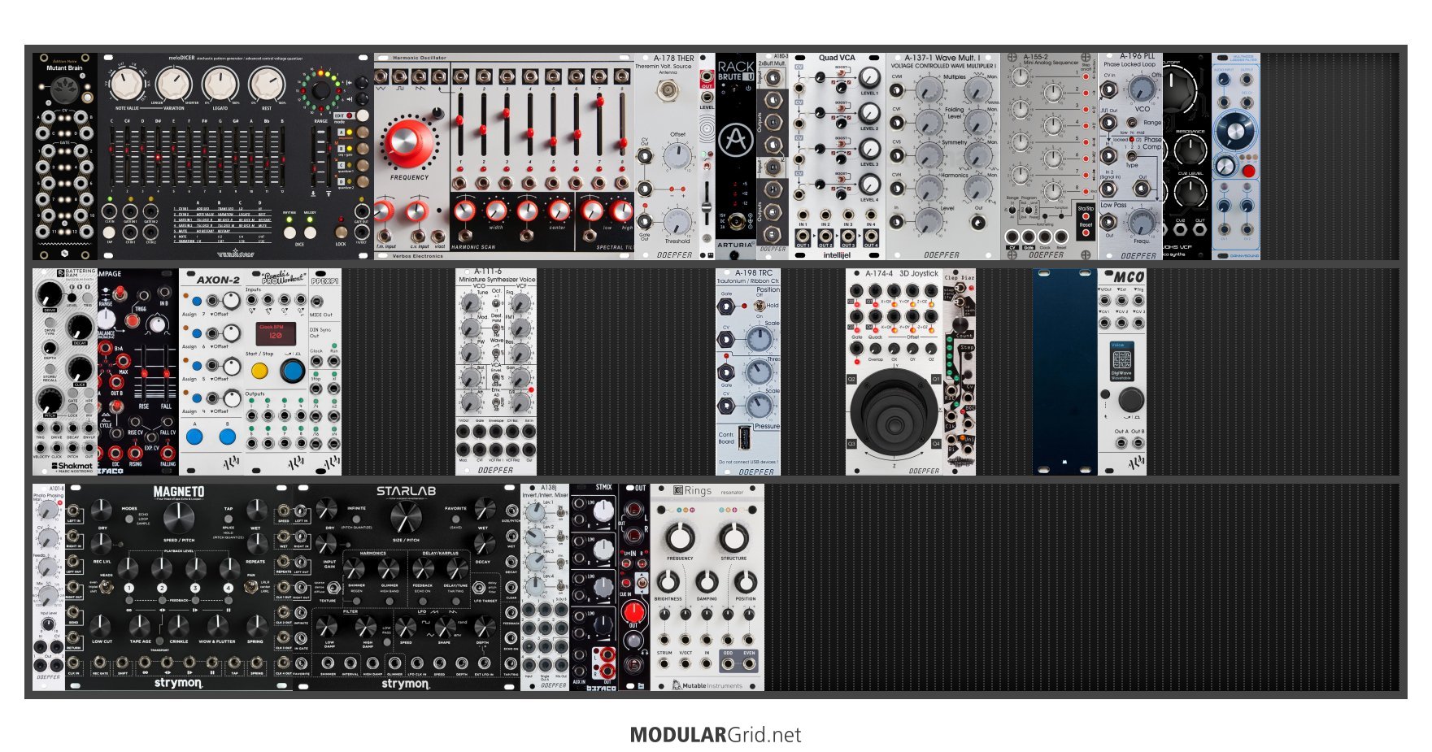Turn the meloDICER Note Value knob

pyautogui.click(x=126, y=84)
